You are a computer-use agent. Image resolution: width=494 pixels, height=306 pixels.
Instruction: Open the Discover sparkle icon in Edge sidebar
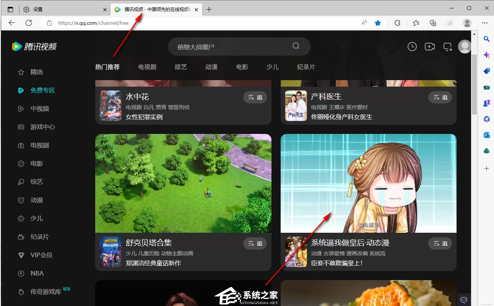(487, 55)
